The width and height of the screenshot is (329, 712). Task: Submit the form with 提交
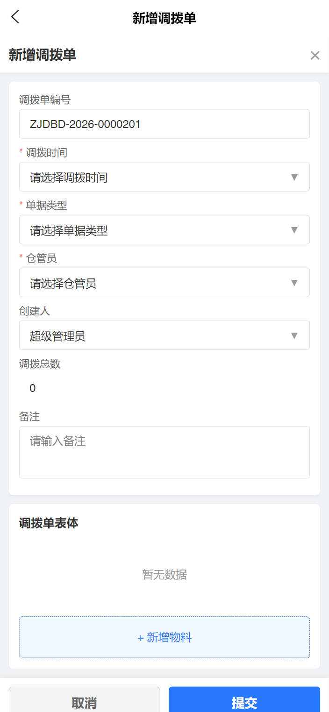244,701
